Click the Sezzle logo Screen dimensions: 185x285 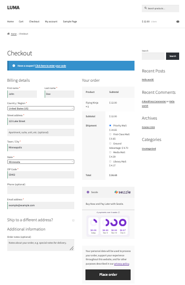[x=122, y=192]
